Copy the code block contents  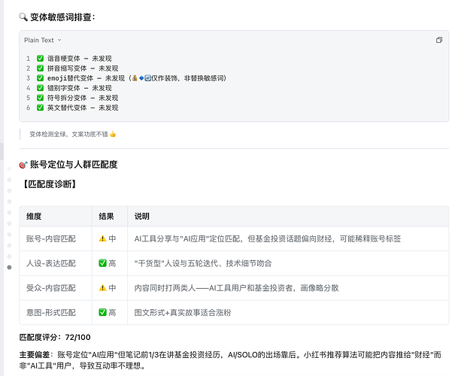pos(439,40)
